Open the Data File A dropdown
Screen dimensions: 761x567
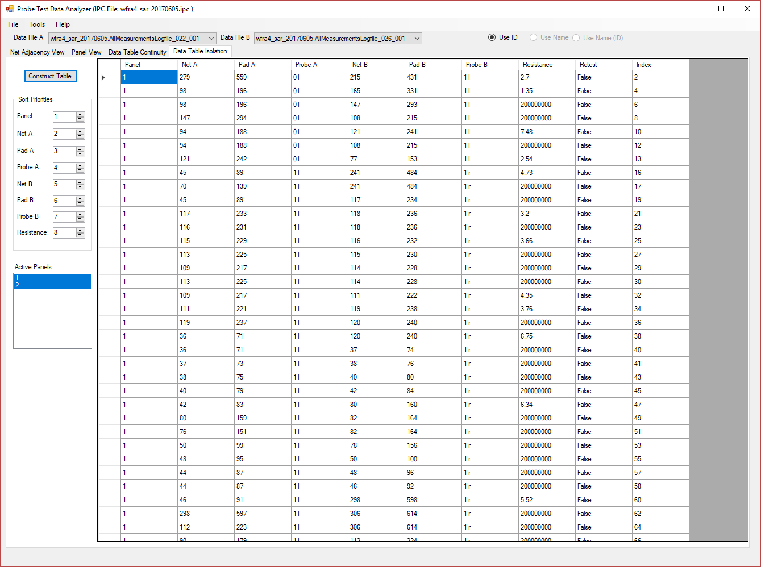coord(132,38)
